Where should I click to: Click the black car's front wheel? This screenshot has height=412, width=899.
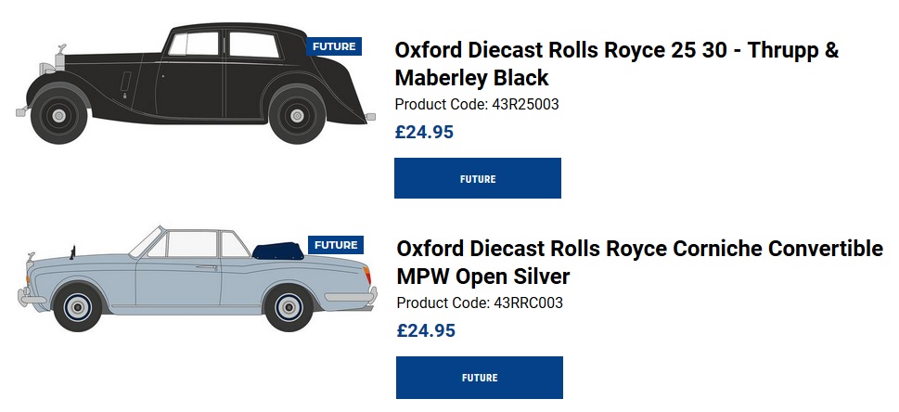point(59,116)
